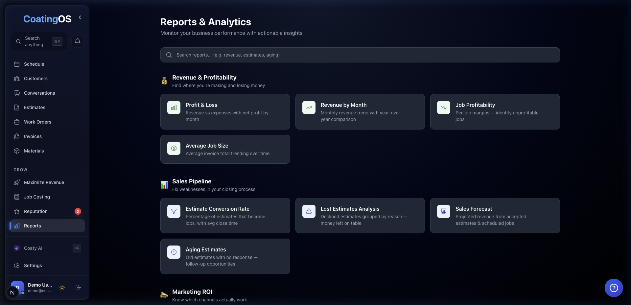Open the Maximize Revenue rocket icon
Viewport: 631px width, 305px height.
click(17, 182)
